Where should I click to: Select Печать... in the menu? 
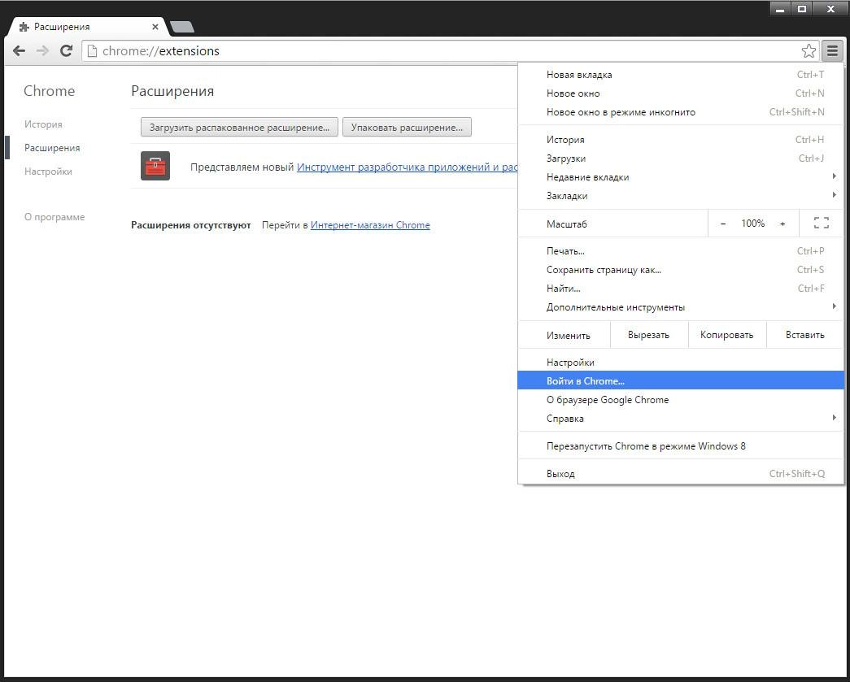tap(681, 251)
